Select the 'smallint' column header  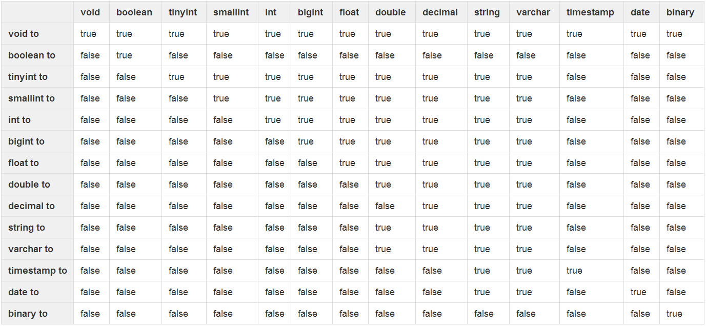231,12
